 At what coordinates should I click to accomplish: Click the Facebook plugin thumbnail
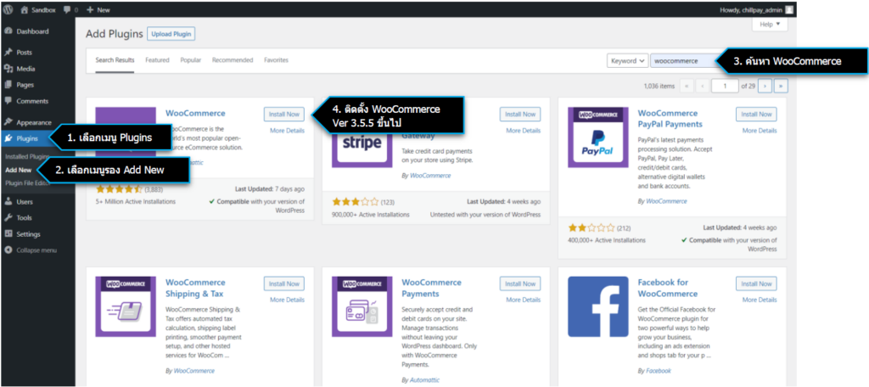click(598, 306)
